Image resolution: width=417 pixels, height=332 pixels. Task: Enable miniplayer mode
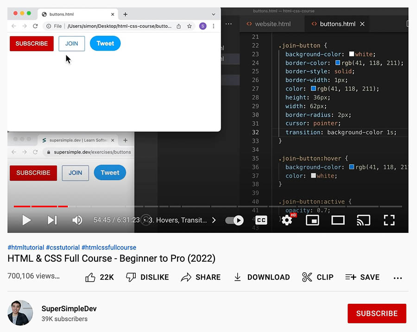(x=313, y=220)
